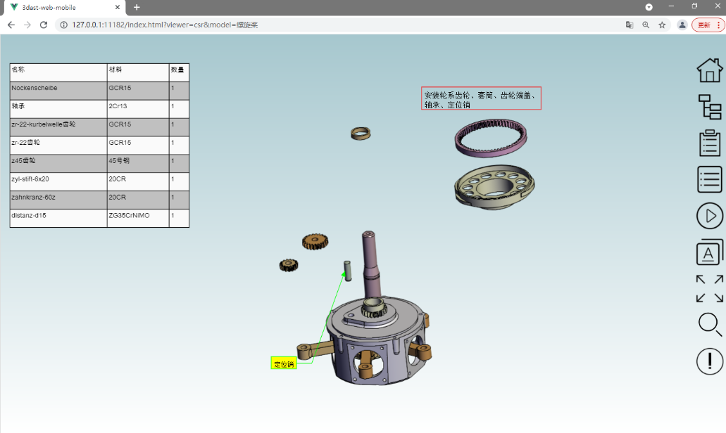Click the BOM clipboard icon
726x433 pixels.
pos(709,143)
